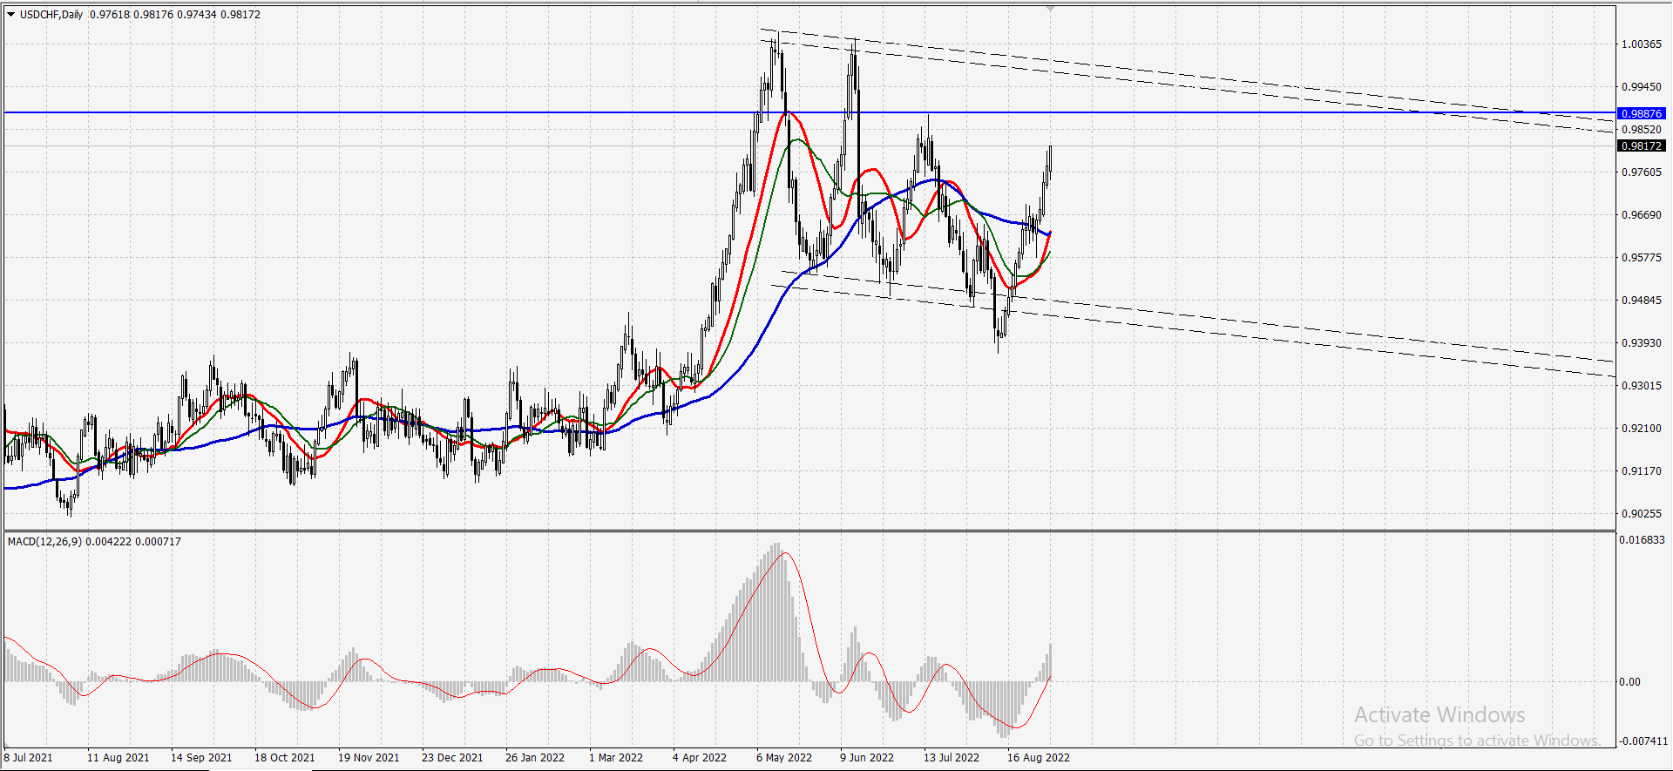
Task: Click the '16 Aug 2022' date label
Action: 1039,757
